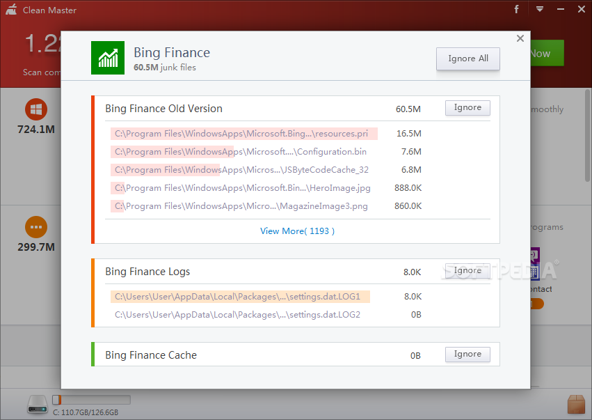Open the Facebook share icon in title bar

(x=516, y=9)
